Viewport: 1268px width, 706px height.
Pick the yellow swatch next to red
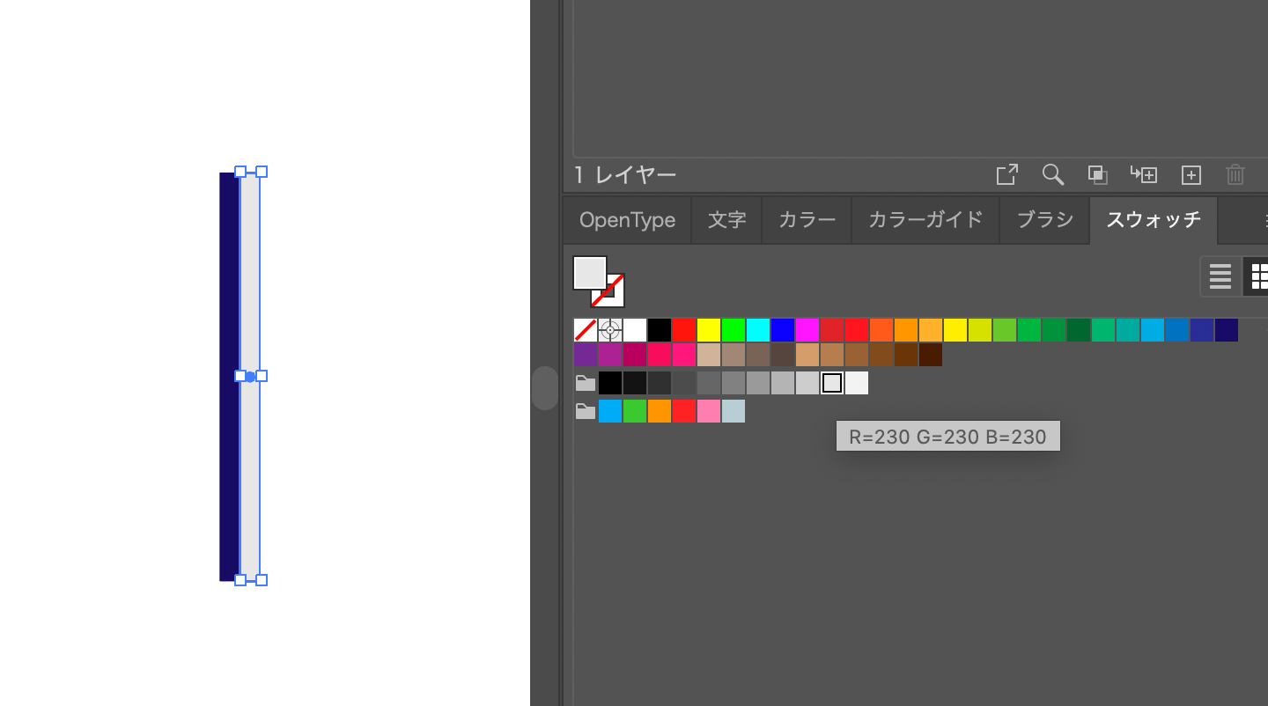709,330
